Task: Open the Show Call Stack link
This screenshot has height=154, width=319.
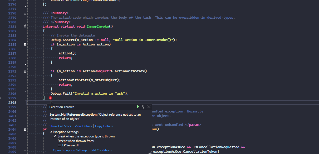Action: (60, 126)
